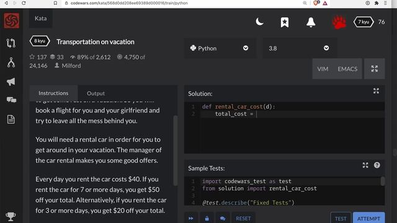Click the 8 kyu kata rank badge
This screenshot has width=397, height=223.
tap(40, 41)
